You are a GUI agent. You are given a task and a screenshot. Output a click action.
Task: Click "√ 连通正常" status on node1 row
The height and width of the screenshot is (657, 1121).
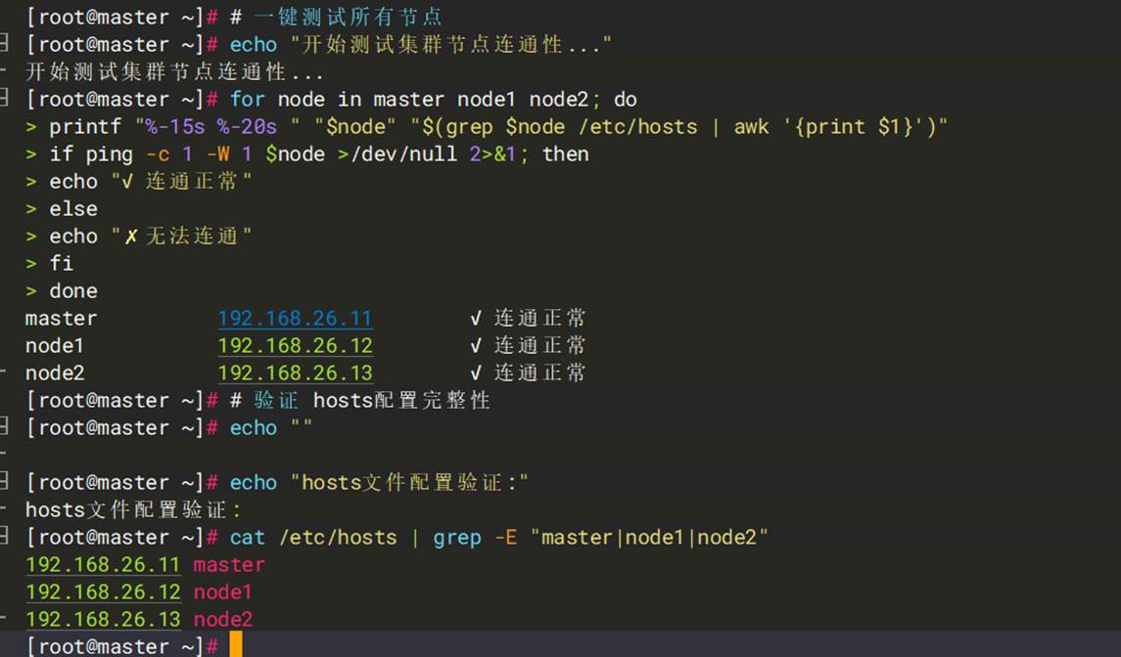pyautogui.click(x=529, y=346)
